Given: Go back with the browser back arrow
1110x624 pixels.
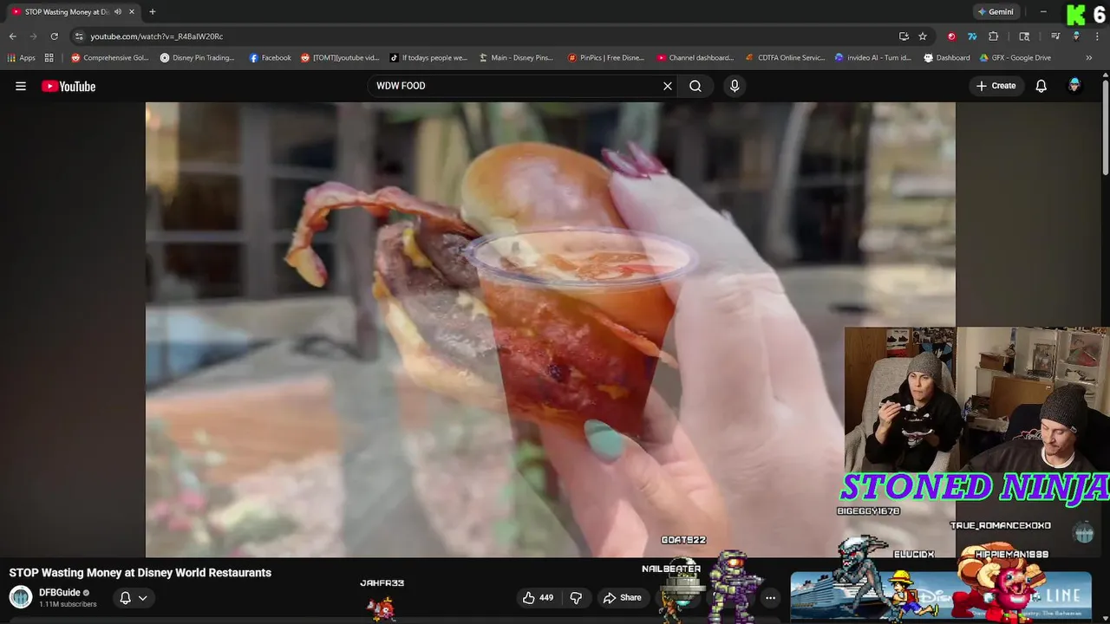Looking at the screenshot, I should point(12,36).
